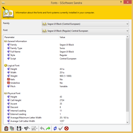Click the scroll up arrow of the list
The image size is (133, 133).
pyautogui.click(x=127, y=37)
